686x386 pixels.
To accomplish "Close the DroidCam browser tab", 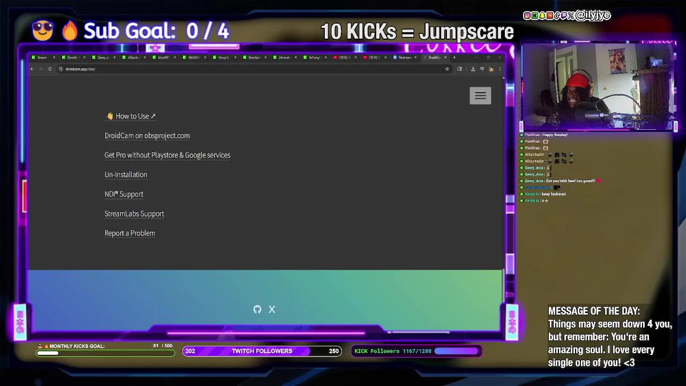I will pos(445,57).
